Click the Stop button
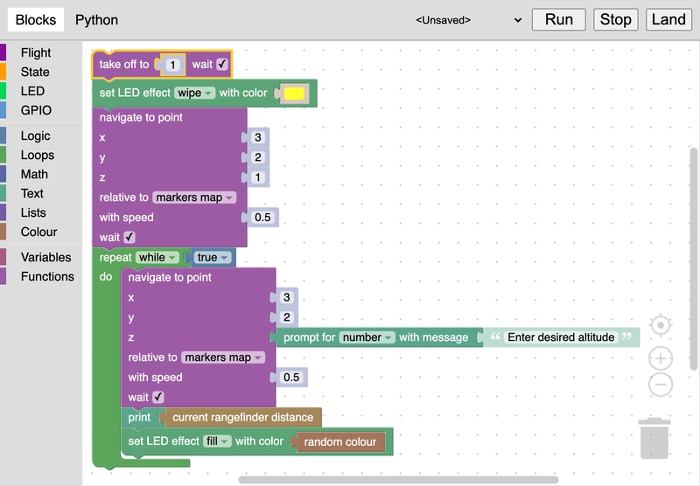This screenshot has width=700, height=486. pos(615,19)
